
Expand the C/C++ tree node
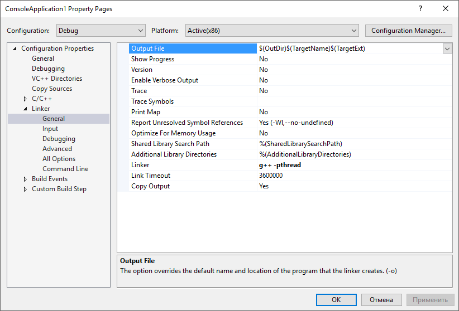click(25, 99)
